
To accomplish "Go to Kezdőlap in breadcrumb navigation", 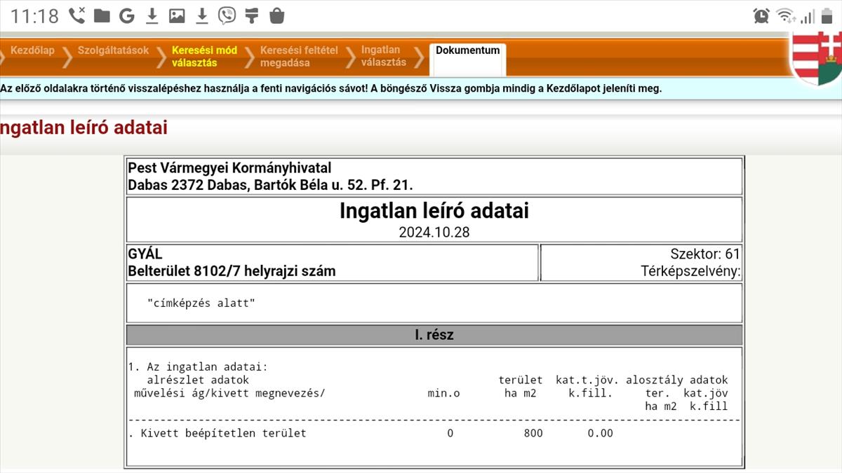I will tap(32, 50).
